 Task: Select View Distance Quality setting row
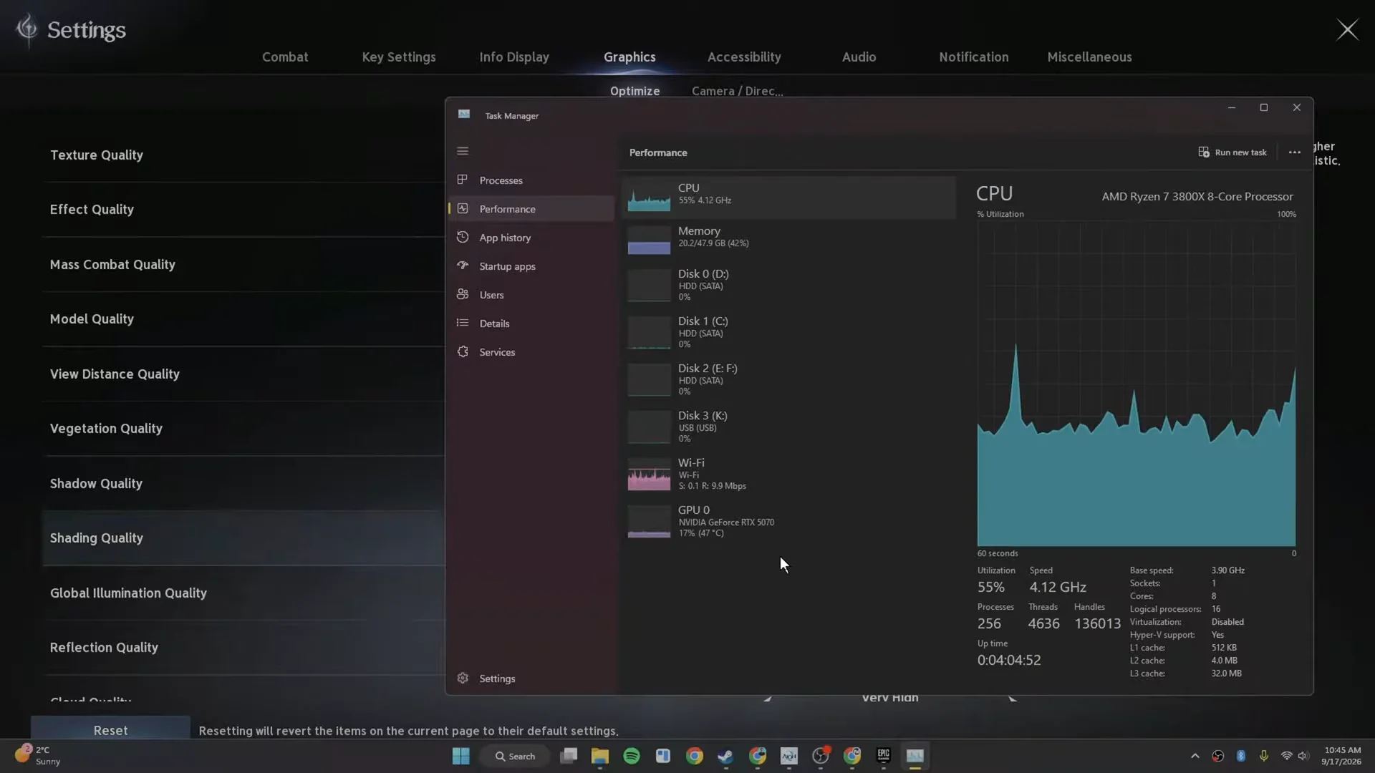[243, 374]
